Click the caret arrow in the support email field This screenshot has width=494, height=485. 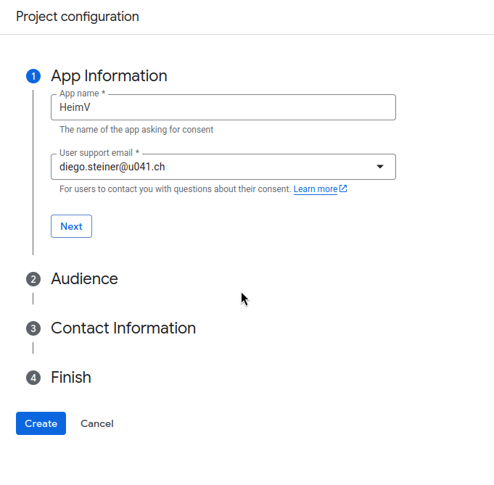[x=380, y=167]
